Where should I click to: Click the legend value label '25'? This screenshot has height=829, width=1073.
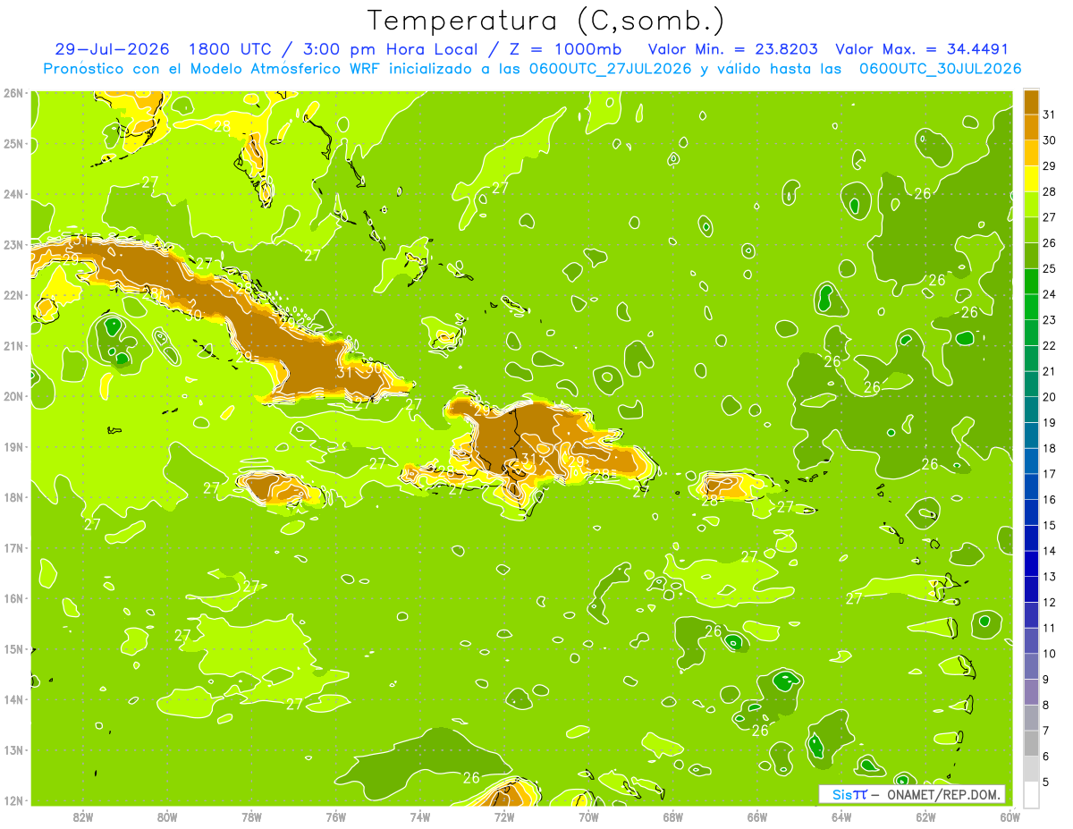1049,268
